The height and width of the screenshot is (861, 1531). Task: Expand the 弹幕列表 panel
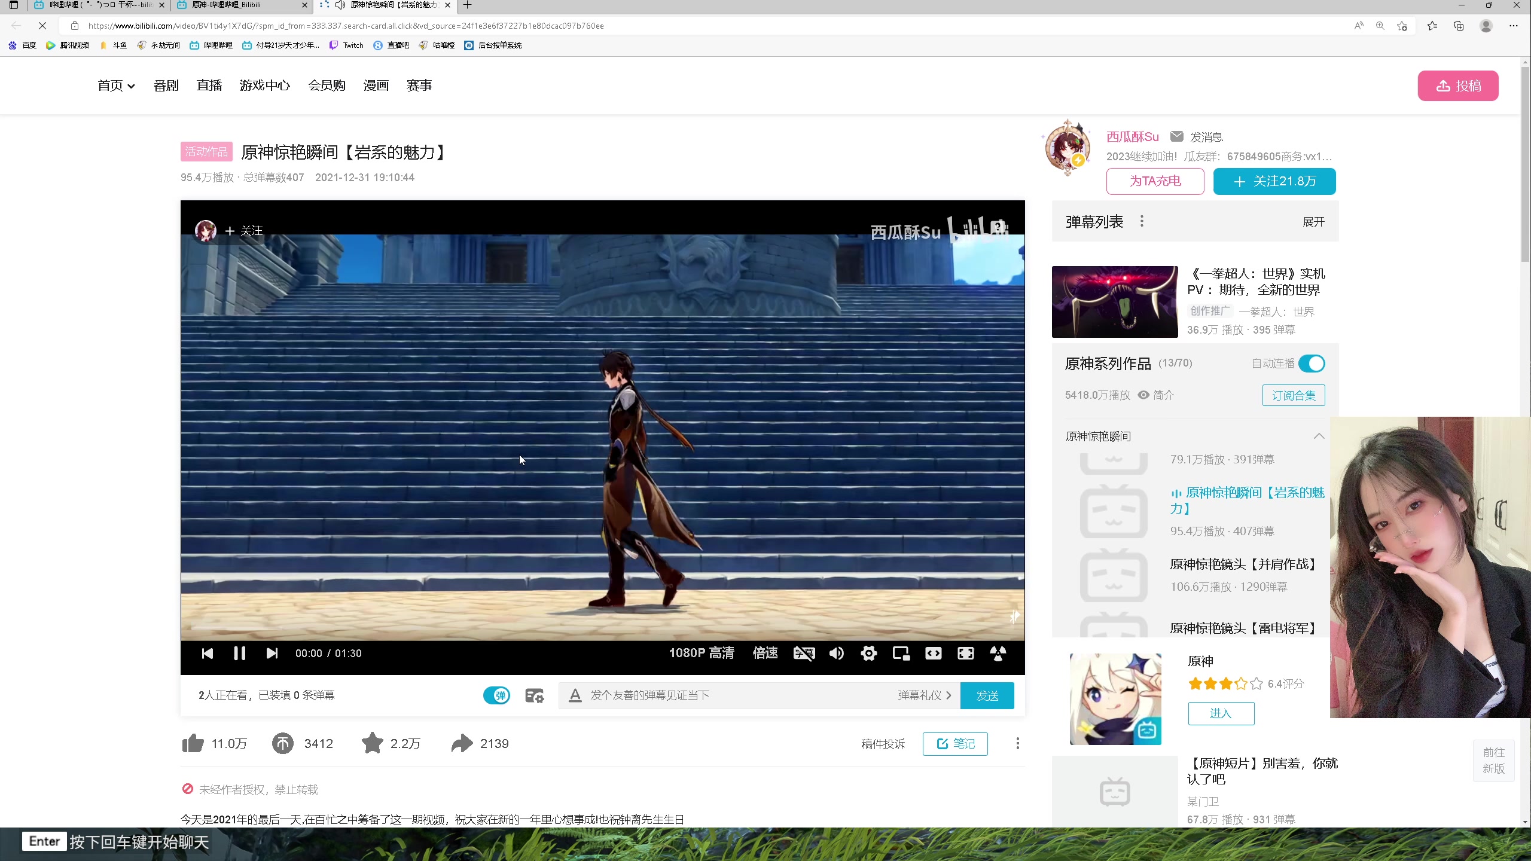(1313, 222)
